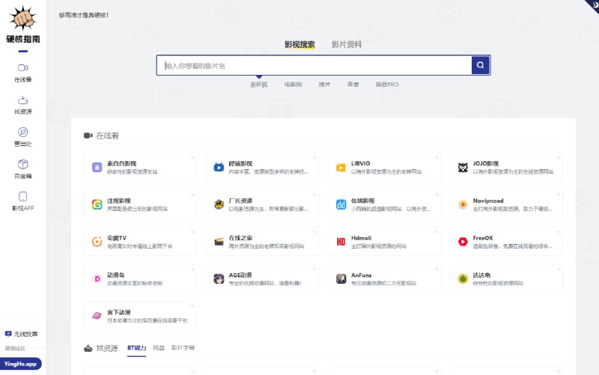This screenshot has height=375, width=599.
Task: Switch to the 影片资料 search tab
Action: [347, 44]
